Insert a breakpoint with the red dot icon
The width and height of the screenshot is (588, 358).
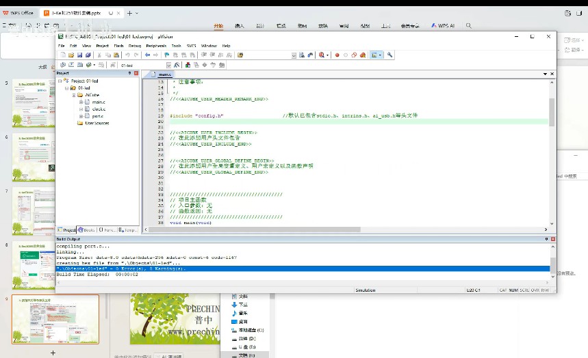tap(337, 55)
